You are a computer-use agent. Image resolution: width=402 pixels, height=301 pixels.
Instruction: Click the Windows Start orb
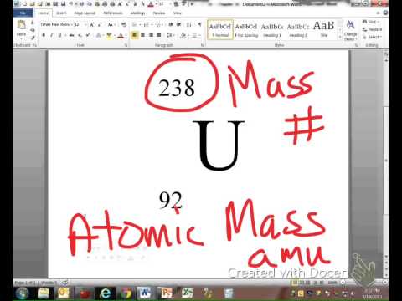point(23,293)
